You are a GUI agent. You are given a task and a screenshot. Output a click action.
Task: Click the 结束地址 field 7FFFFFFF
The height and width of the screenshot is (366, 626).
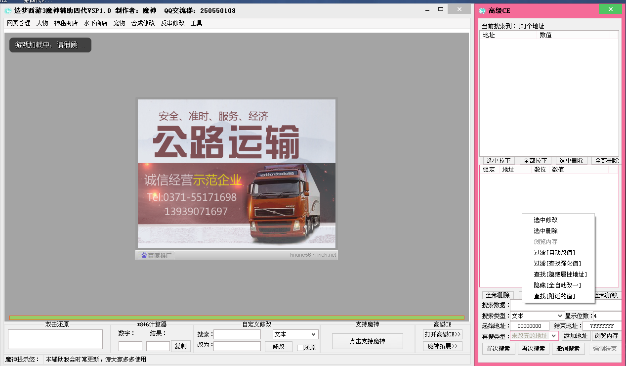tap(602, 326)
